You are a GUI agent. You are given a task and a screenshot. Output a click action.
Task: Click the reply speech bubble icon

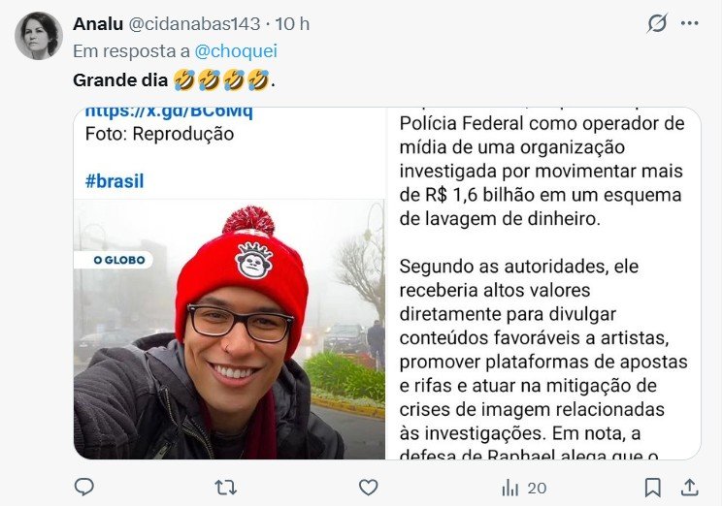pyautogui.click(x=83, y=488)
